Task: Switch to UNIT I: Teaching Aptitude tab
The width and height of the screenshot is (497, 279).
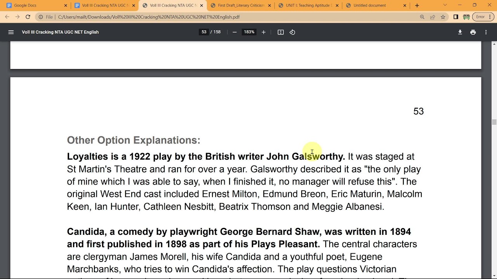Action: pyautogui.click(x=309, y=5)
